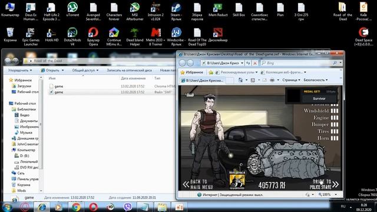The width and height of the screenshot is (377, 212).
Task: Select the Дисклеймер Dota icon on desktop
Action: [x=218, y=35]
